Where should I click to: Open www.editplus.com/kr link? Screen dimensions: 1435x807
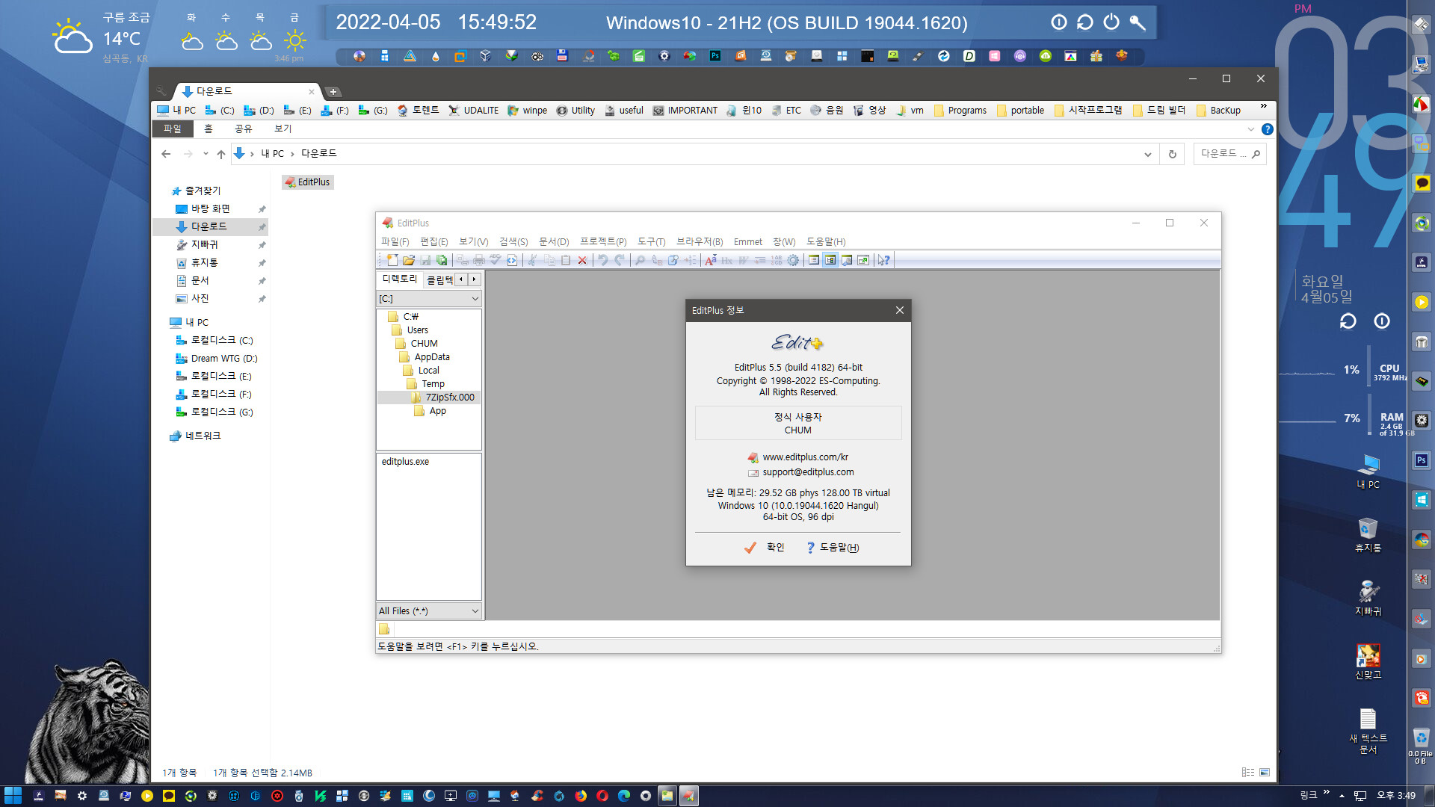pyautogui.click(x=805, y=457)
